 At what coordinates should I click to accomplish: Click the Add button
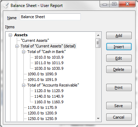(x=119, y=36)
